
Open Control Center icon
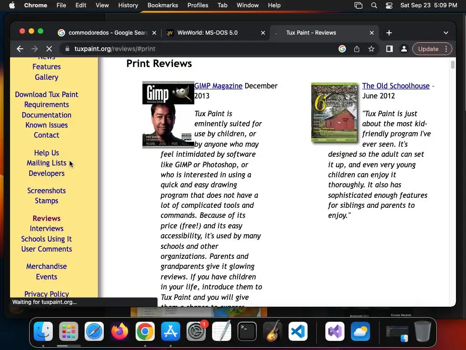389,5
